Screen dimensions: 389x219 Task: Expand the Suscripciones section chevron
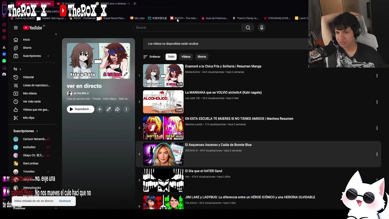click(x=37, y=131)
